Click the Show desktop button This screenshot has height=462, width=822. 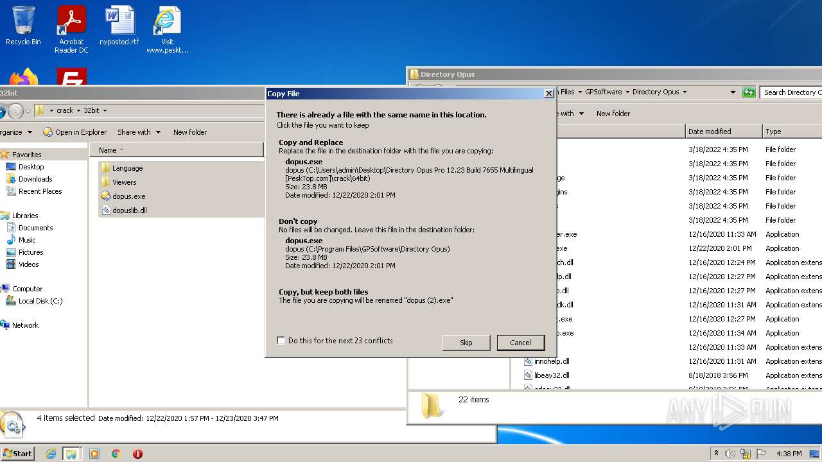[x=815, y=454]
